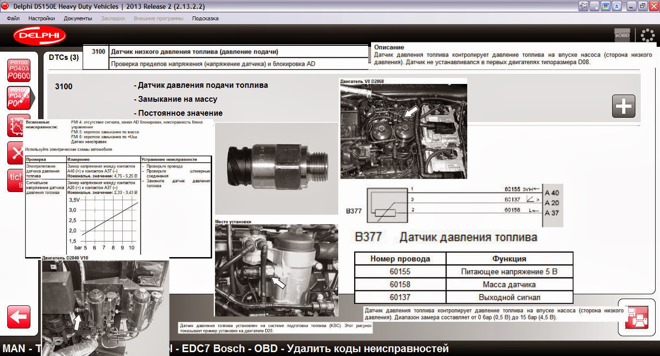Click pin label 'A 40' on connector
Screen dimensions: 660x356
[551, 193]
